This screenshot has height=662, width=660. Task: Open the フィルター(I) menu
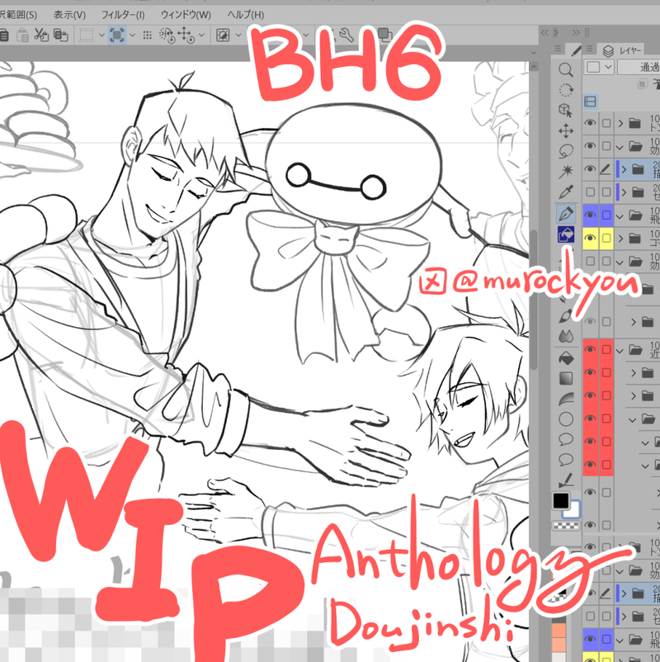click(123, 15)
